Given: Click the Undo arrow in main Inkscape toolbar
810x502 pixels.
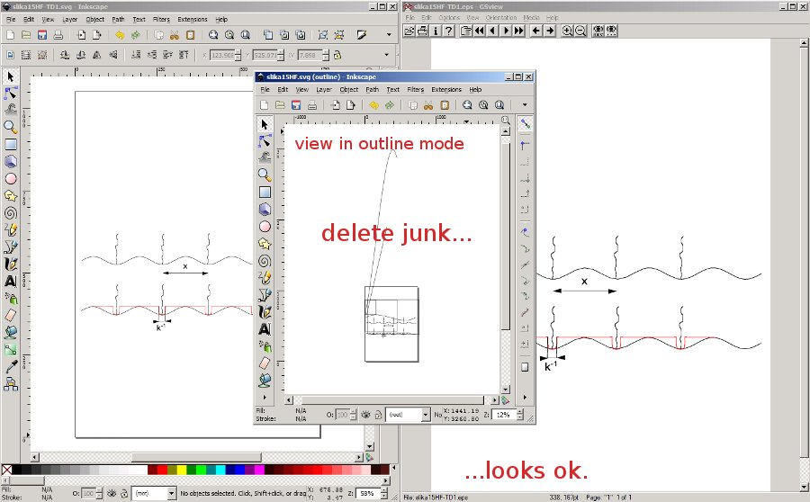Looking at the screenshot, I should tap(119, 36).
